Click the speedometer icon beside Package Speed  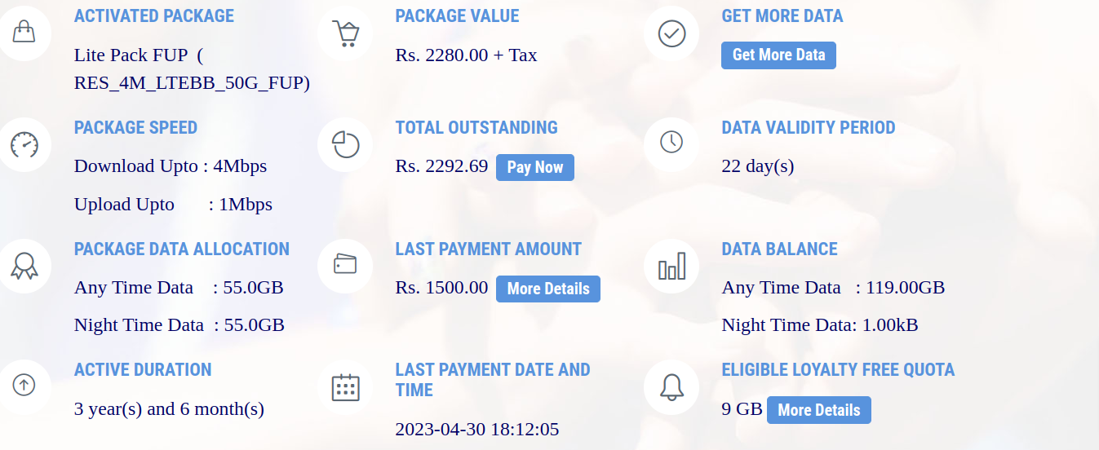24,145
